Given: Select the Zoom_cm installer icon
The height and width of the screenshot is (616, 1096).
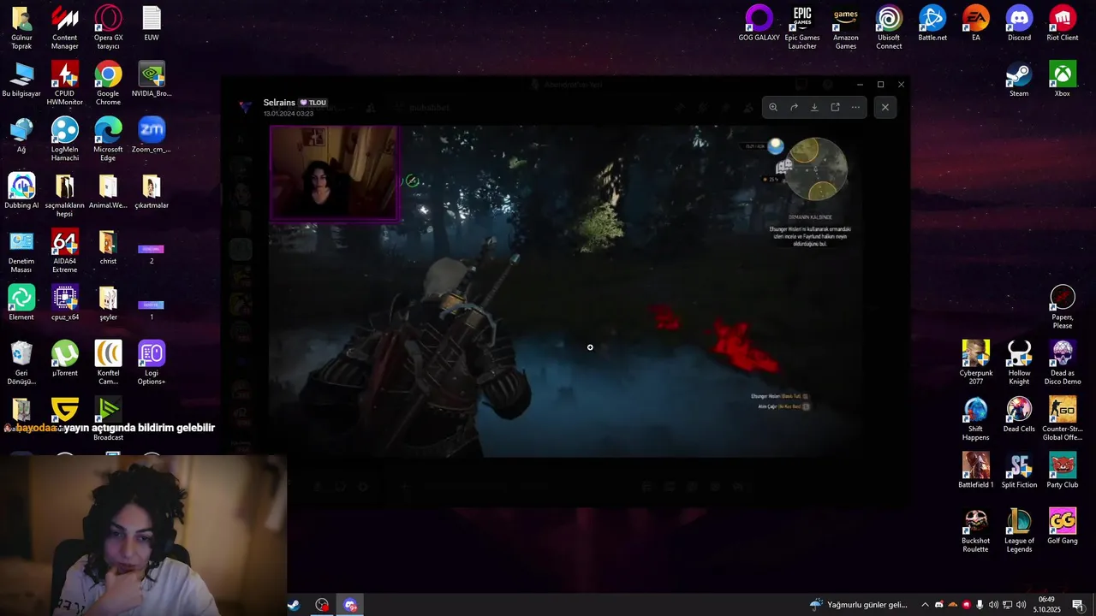Looking at the screenshot, I should click(x=152, y=135).
